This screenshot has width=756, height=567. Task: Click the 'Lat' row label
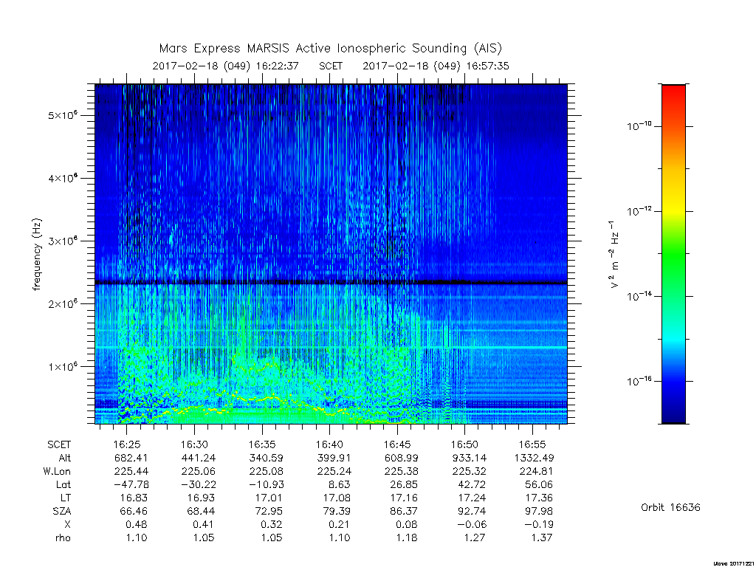[x=63, y=484]
